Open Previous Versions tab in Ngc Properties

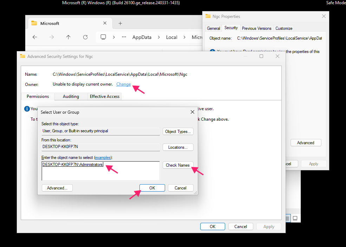[257, 28]
